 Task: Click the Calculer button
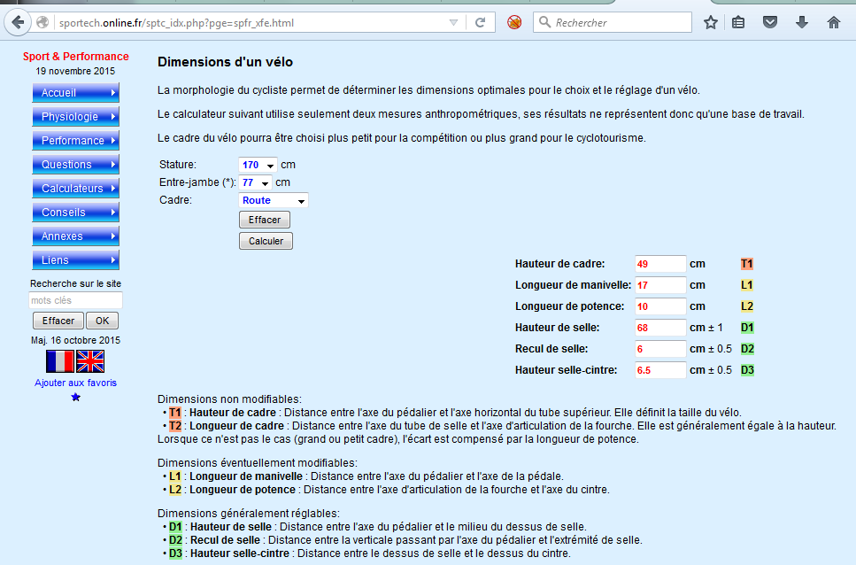(266, 241)
